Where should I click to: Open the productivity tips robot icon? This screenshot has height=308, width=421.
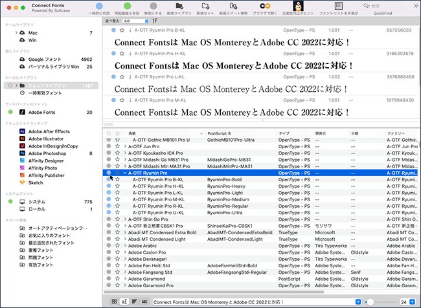coord(298,6)
